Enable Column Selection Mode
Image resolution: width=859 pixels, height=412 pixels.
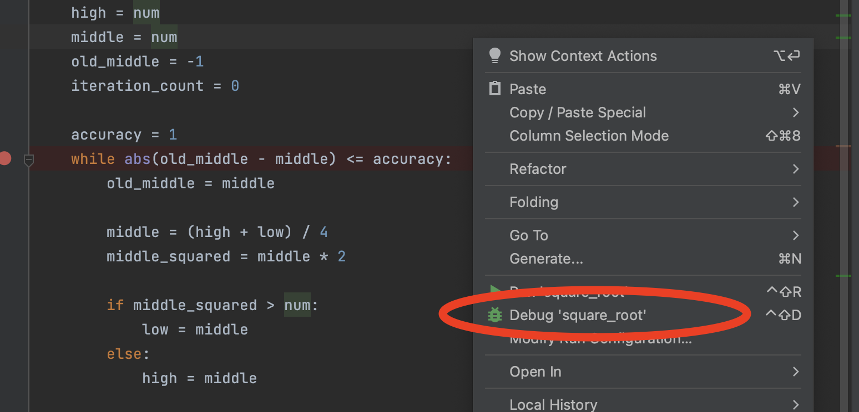[x=589, y=136]
